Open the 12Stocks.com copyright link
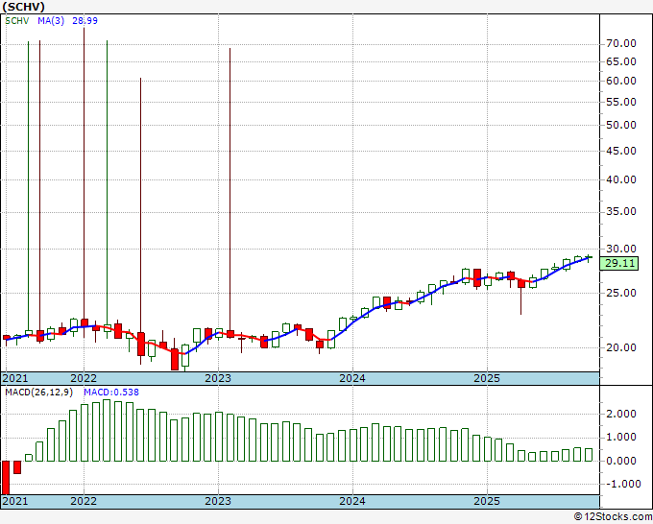 click(613, 516)
